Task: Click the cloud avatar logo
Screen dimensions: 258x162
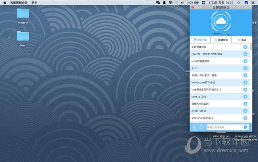Action: [221, 21]
